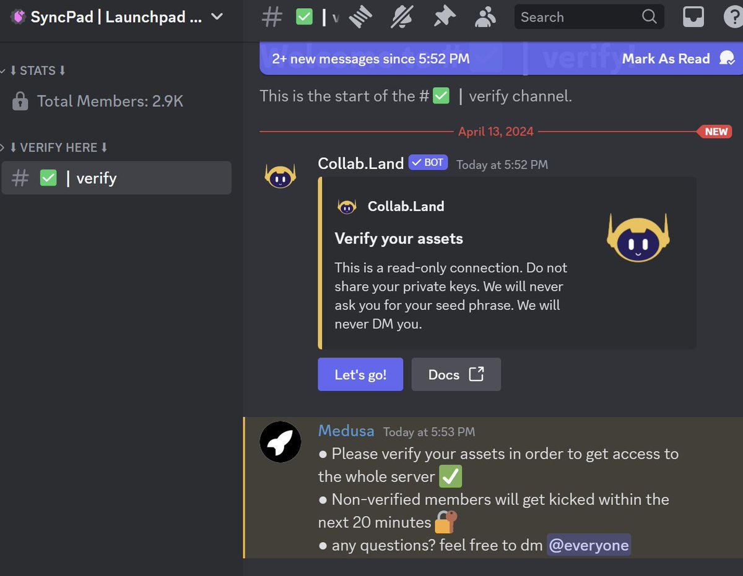Viewport: 743px width, 576px height.
Task: Click the Collab.Land embed author name
Action: 406,206
